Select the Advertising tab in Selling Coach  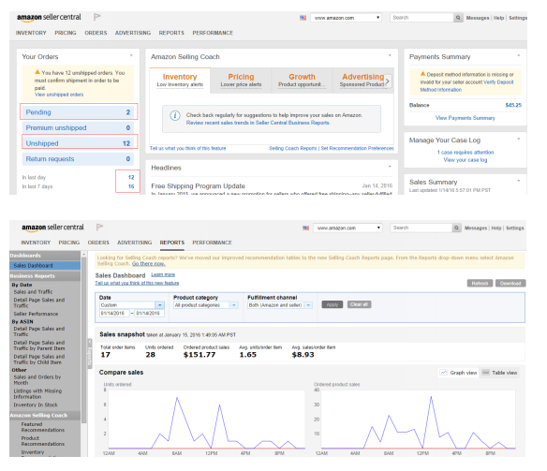tap(362, 81)
